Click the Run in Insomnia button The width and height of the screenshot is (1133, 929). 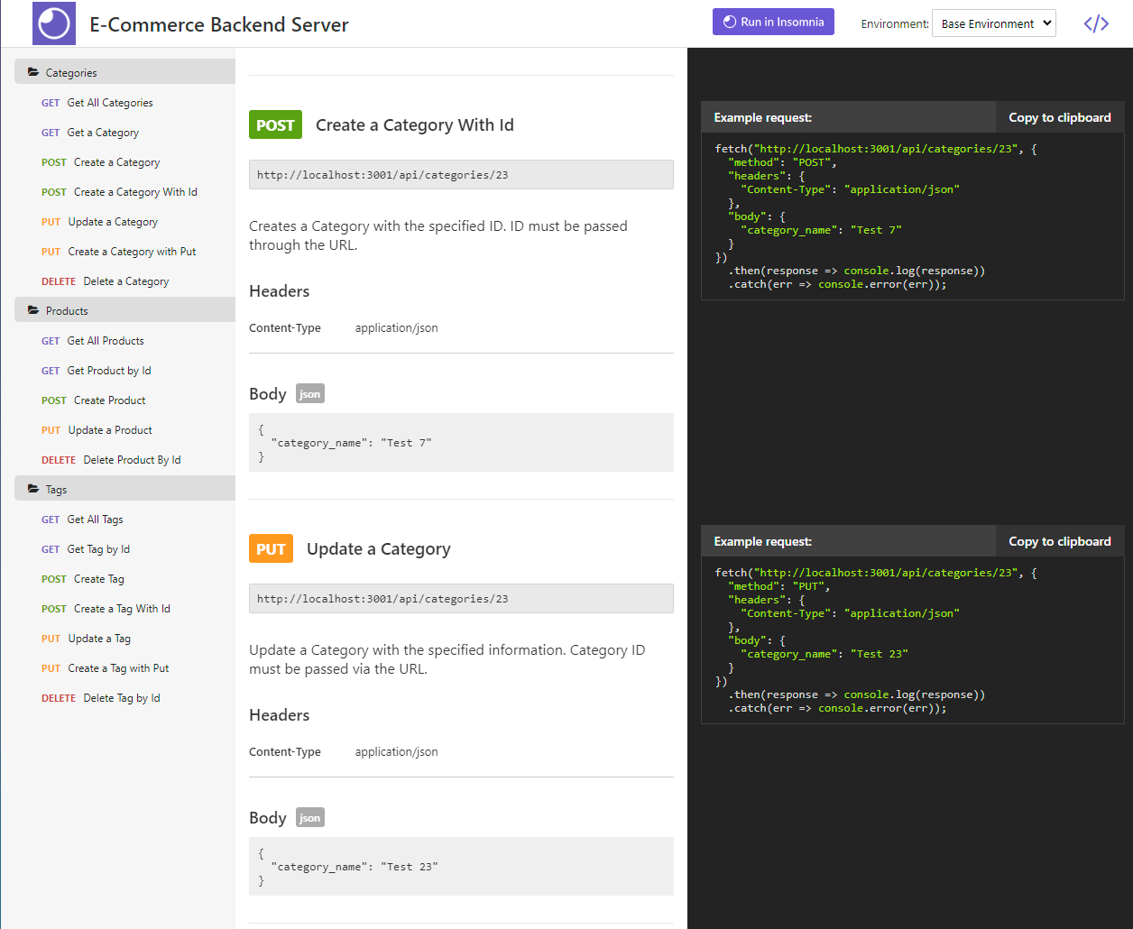[773, 22]
